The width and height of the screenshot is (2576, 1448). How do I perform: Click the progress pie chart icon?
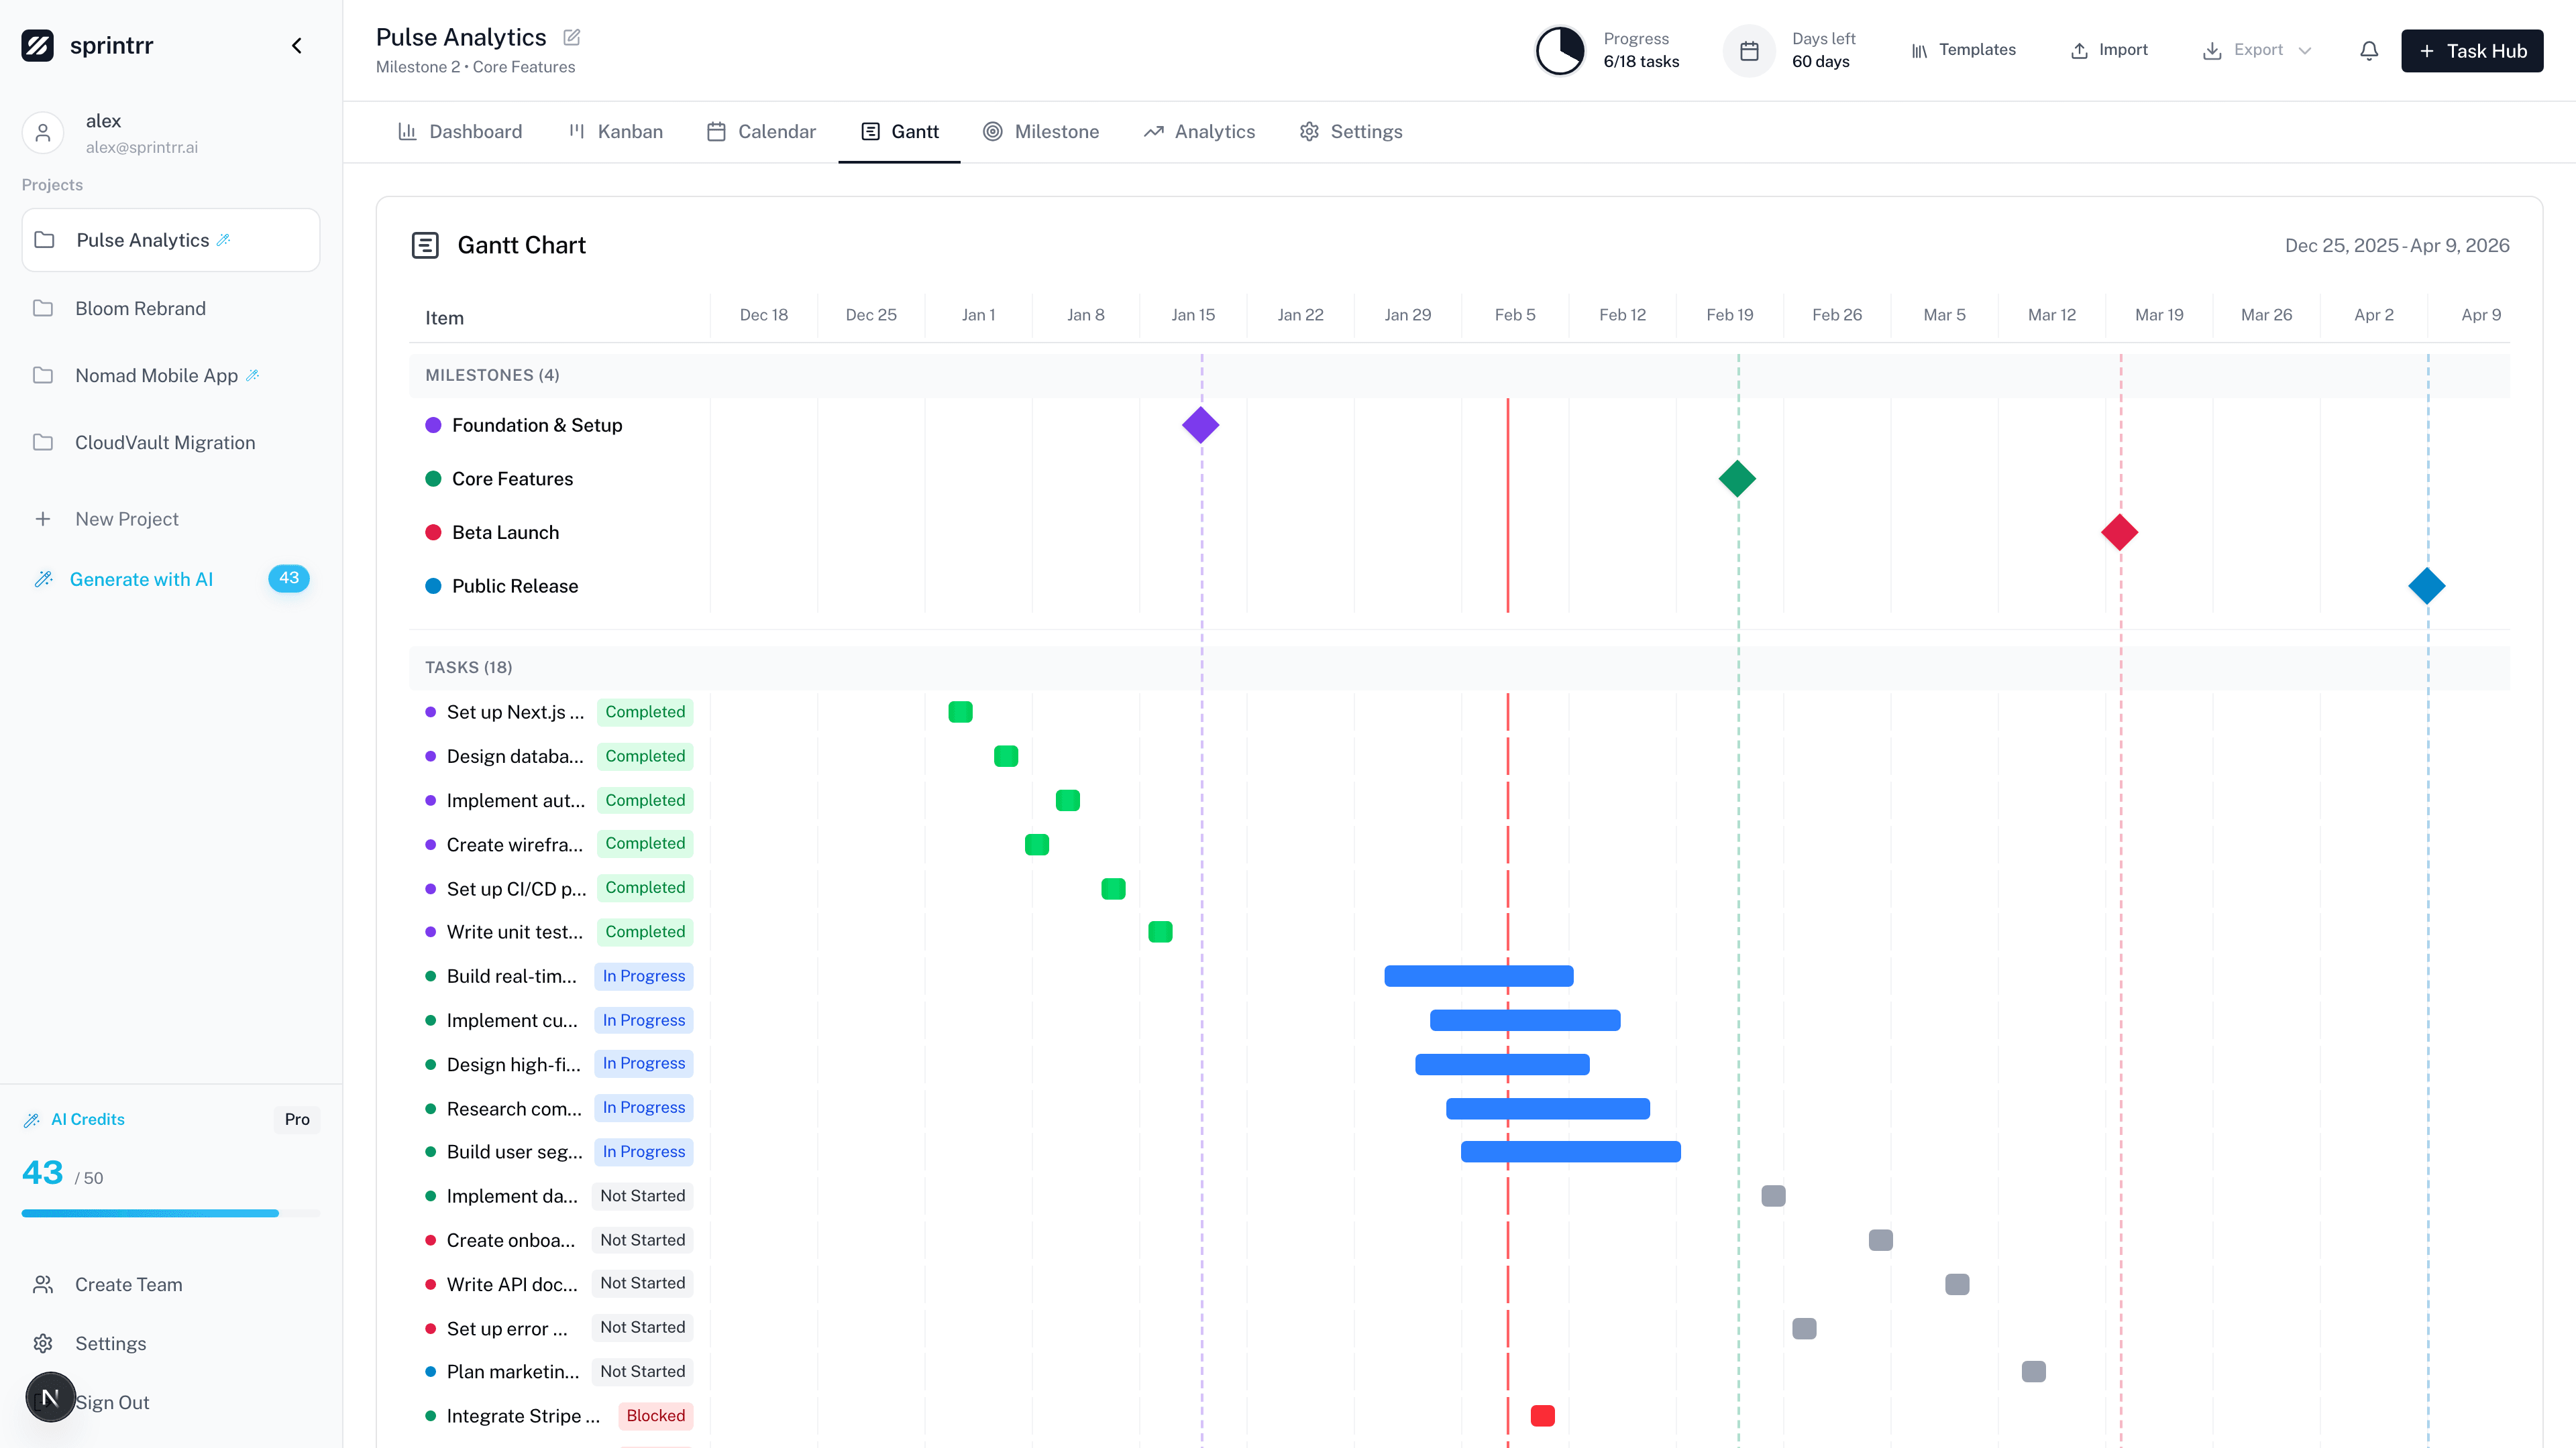[1559, 49]
